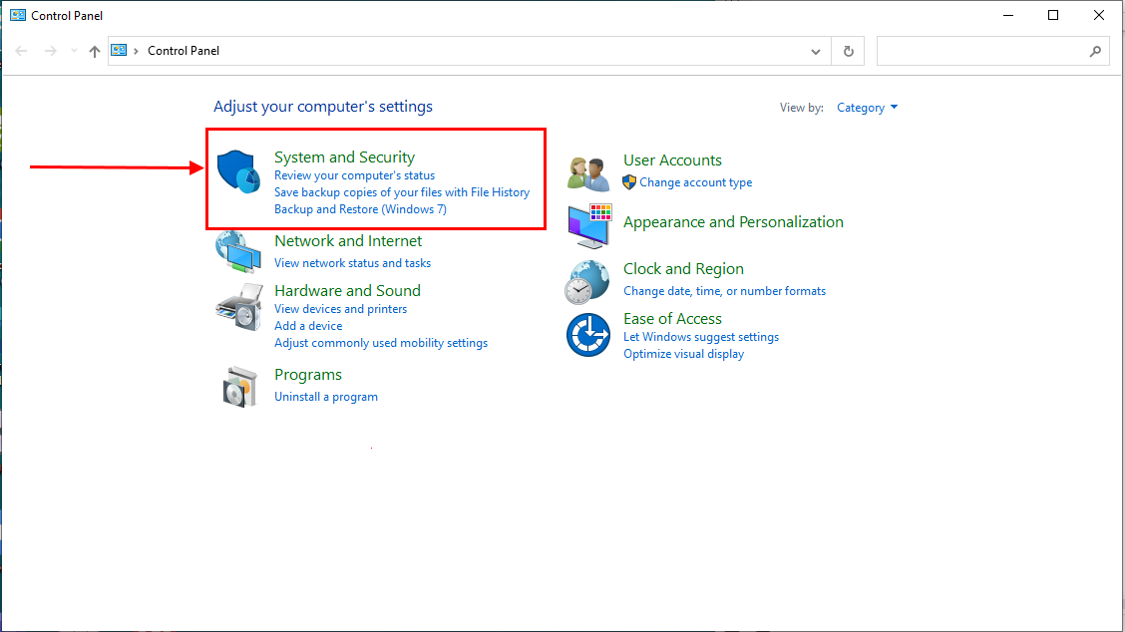
Task: Open the Hardware and Sound printer icon
Action: tap(239, 307)
